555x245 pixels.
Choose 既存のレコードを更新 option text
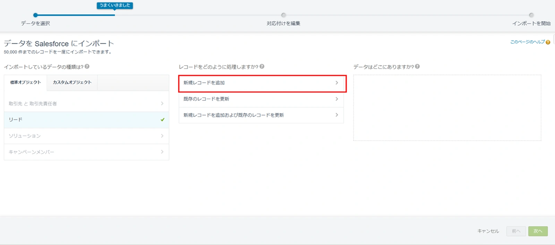[x=206, y=99]
